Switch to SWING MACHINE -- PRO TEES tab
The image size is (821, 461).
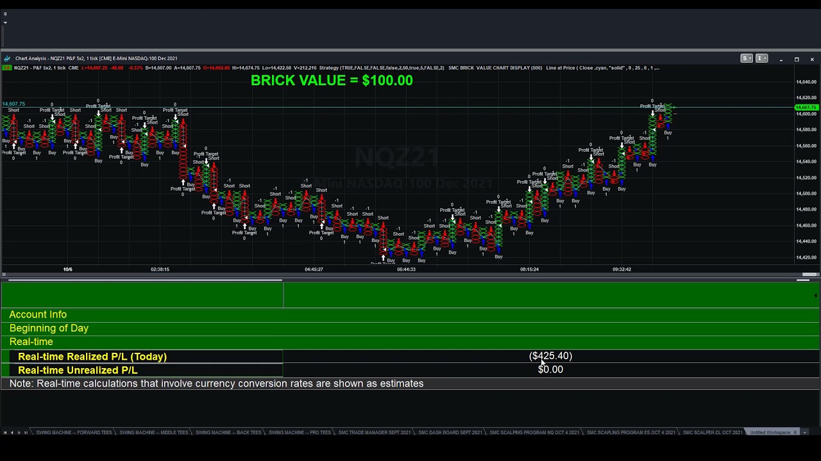click(x=300, y=432)
